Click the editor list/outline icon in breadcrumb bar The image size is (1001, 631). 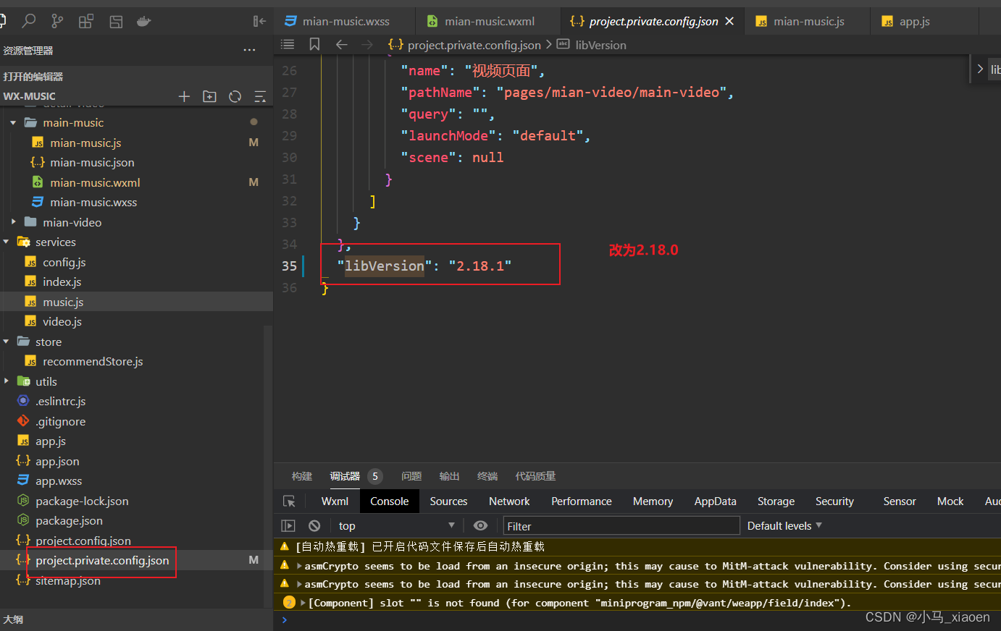click(x=288, y=44)
